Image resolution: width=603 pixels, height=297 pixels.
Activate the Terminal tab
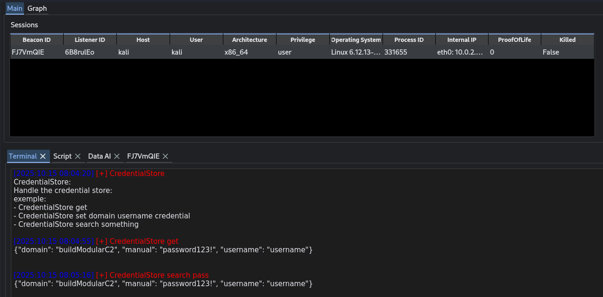(x=23, y=156)
